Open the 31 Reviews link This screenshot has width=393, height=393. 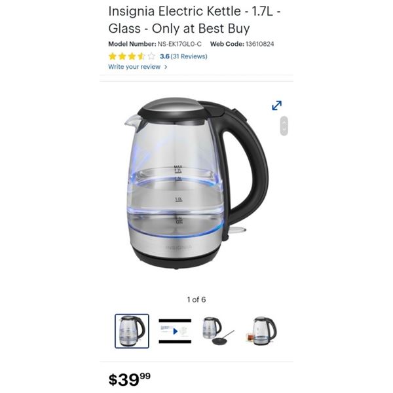click(x=189, y=56)
